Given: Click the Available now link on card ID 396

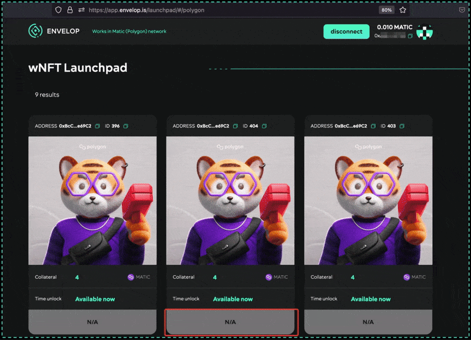Looking at the screenshot, I should point(95,299).
